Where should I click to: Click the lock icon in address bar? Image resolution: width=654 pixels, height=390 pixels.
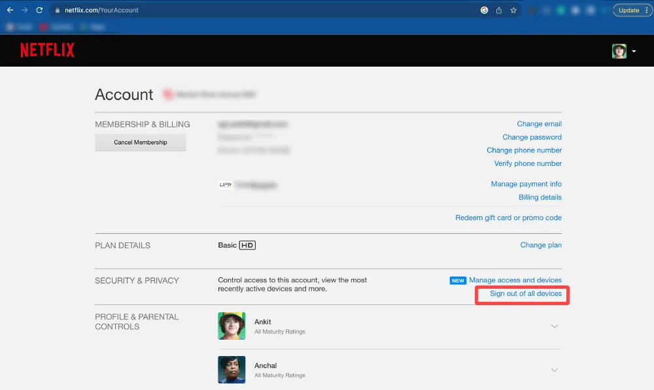58,10
